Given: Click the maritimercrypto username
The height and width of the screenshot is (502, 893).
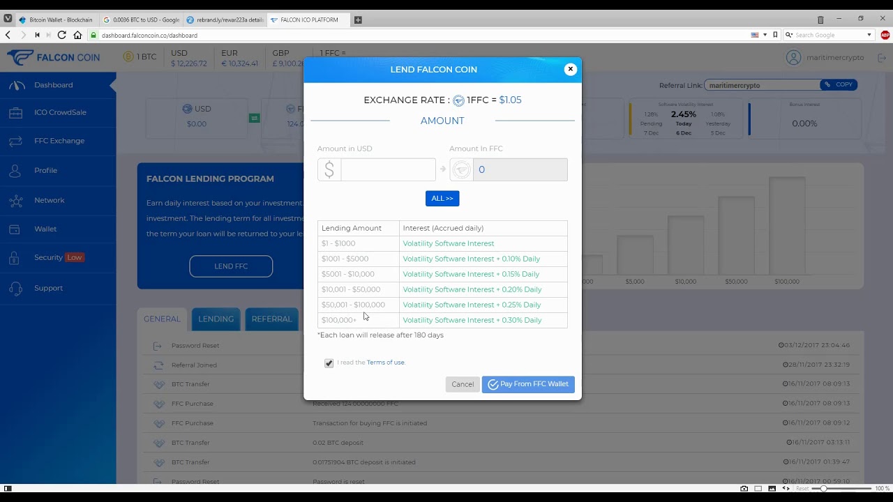Looking at the screenshot, I should pyautogui.click(x=835, y=57).
